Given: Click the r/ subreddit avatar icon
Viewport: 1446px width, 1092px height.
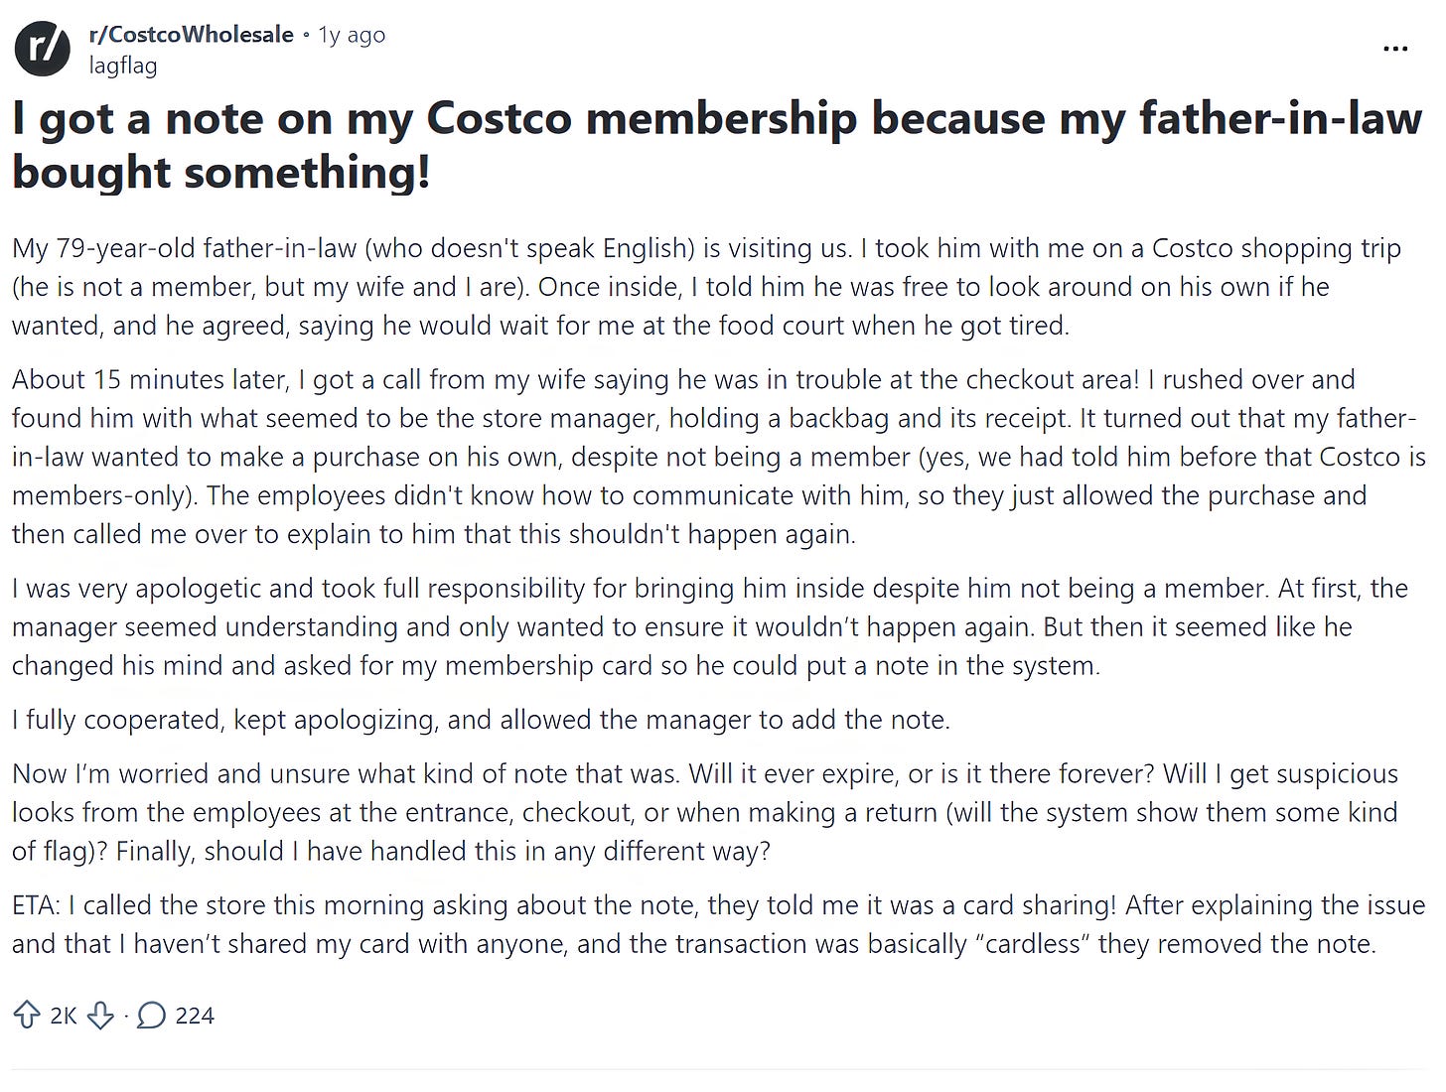Looking at the screenshot, I should pos(43,49).
